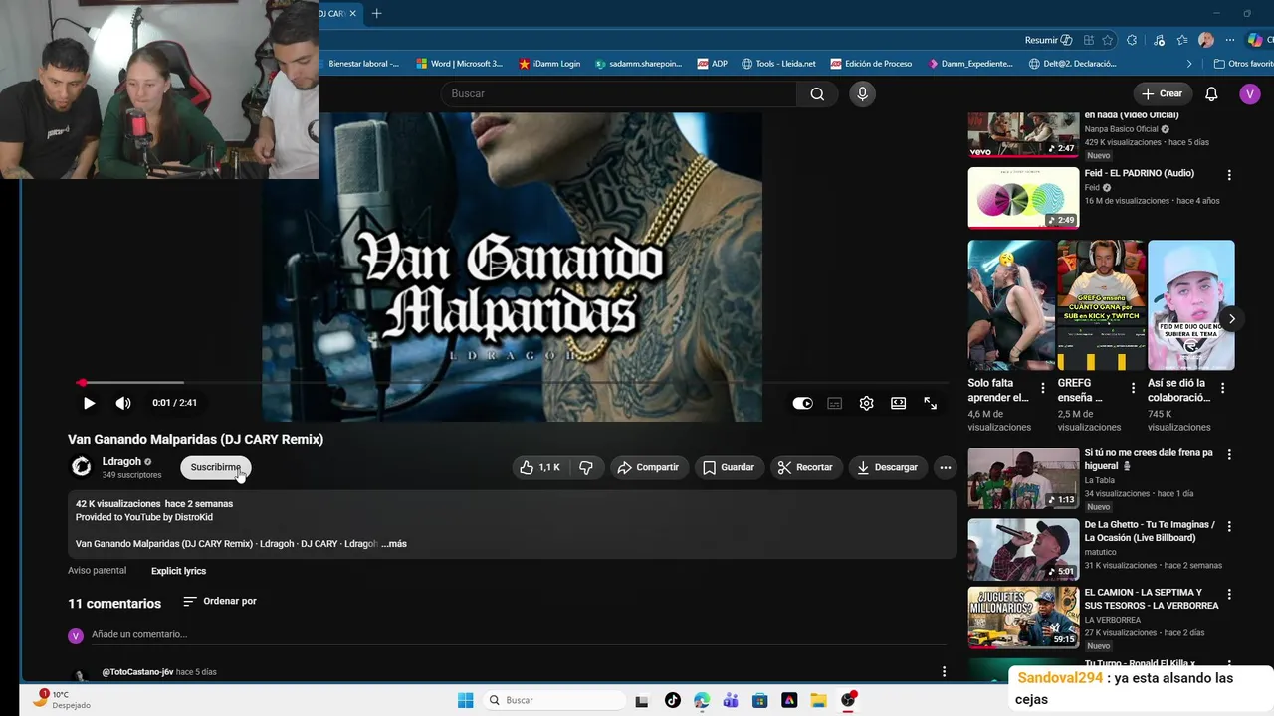Subscribe to Ldragoh with Suscribirme
Viewport: 1274px width, 716px height.
click(x=215, y=467)
